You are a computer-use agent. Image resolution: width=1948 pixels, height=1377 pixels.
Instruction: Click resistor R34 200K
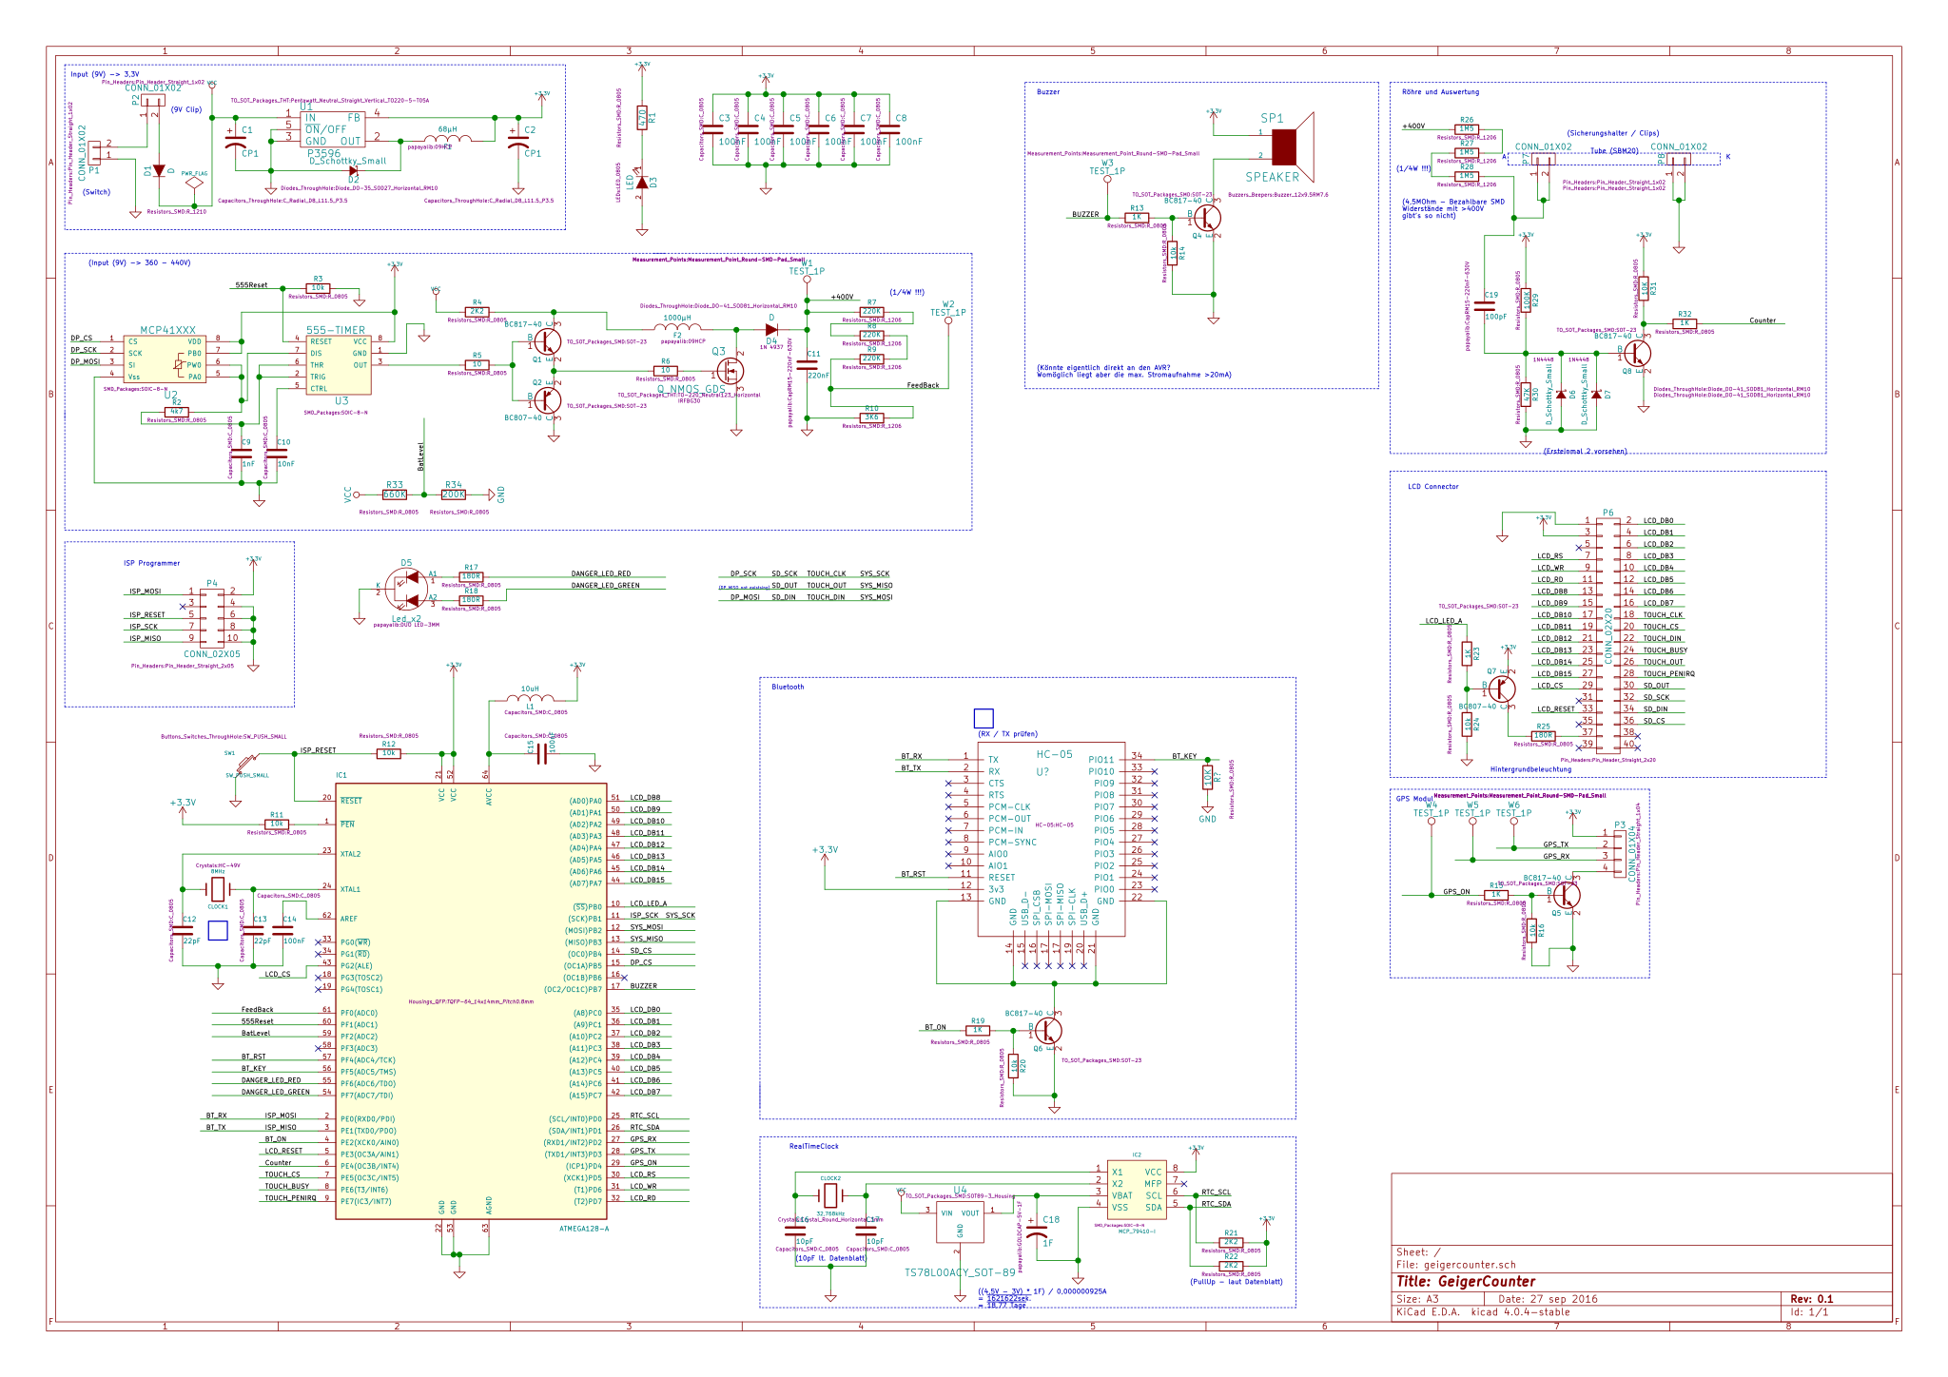click(454, 495)
